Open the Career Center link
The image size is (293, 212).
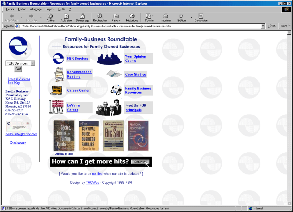(x=78, y=91)
